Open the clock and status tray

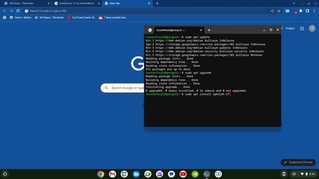308,174
